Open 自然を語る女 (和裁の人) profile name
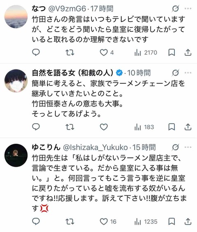This screenshot has width=197, height=232. click(73, 73)
